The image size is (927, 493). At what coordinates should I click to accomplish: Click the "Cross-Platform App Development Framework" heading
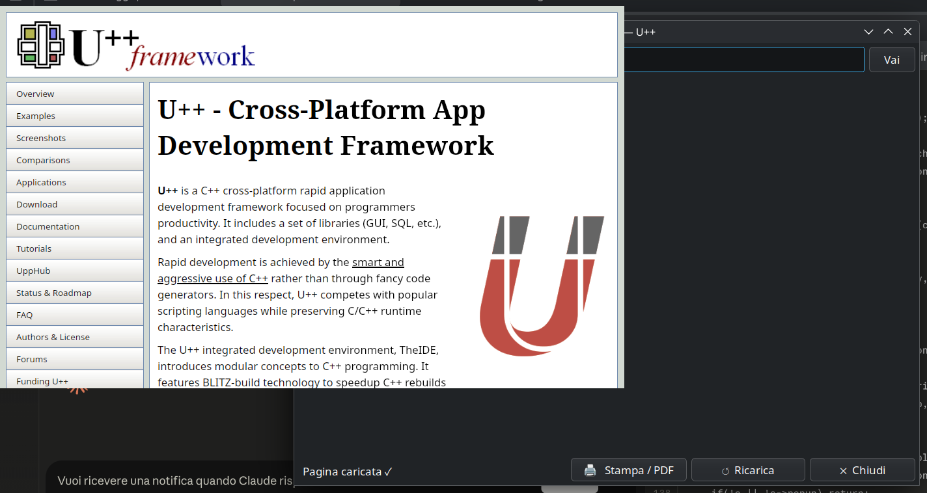(326, 127)
